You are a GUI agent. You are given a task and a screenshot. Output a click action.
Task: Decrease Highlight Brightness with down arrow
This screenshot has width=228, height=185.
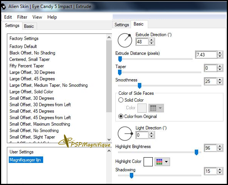pos(220,150)
